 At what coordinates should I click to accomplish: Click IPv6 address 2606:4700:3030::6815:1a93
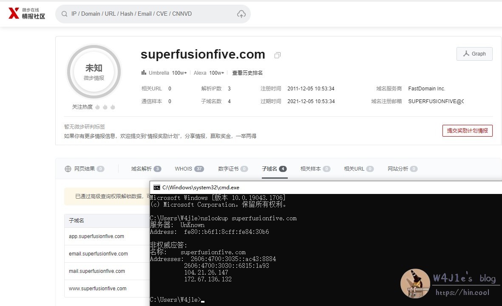pos(227,266)
